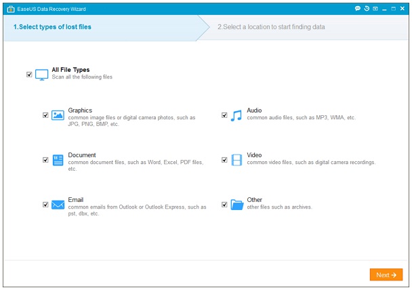Toggle the Other checkbox

click(x=224, y=205)
